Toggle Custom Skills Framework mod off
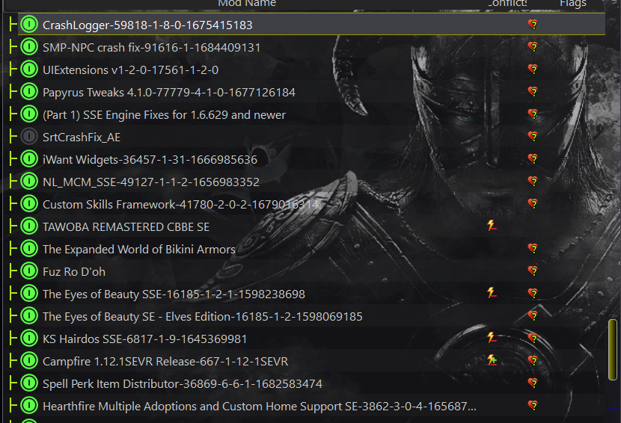621x423 pixels. (x=29, y=204)
